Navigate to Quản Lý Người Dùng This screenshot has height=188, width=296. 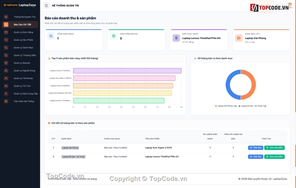click(x=20, y=71)
